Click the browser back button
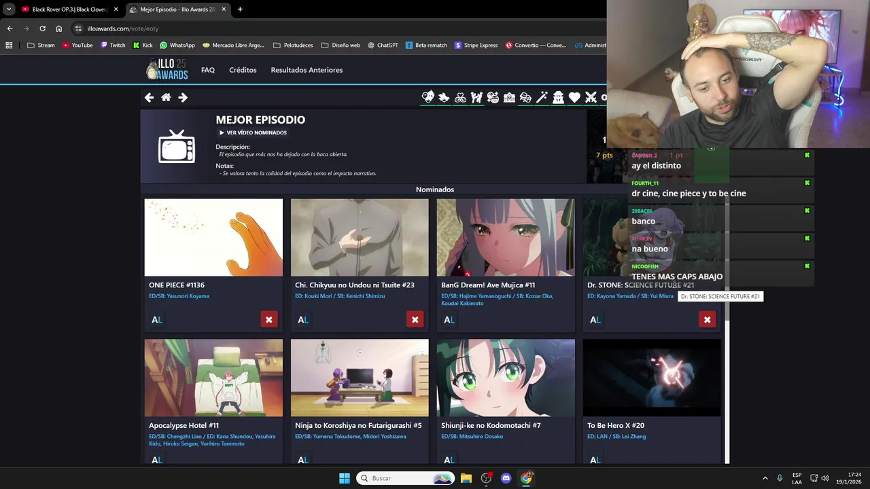870x489 pixels. [10, 29]
